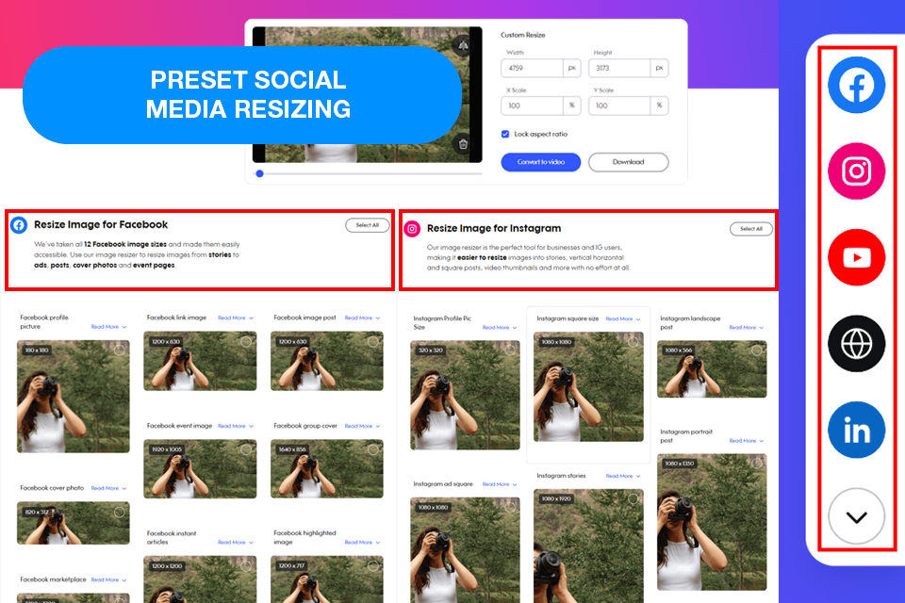Select the Instagram icon in the sidebar
This screenshot has width=905, height=603.
coord(856,171)
